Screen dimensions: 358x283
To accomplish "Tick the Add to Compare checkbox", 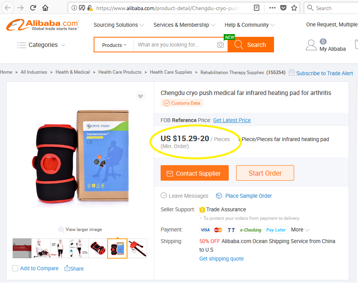I will [15, 268].
